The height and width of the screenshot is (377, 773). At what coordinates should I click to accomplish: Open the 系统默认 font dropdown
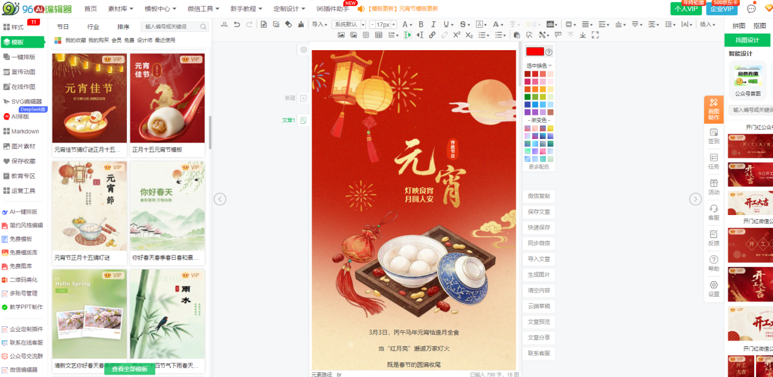349,25
